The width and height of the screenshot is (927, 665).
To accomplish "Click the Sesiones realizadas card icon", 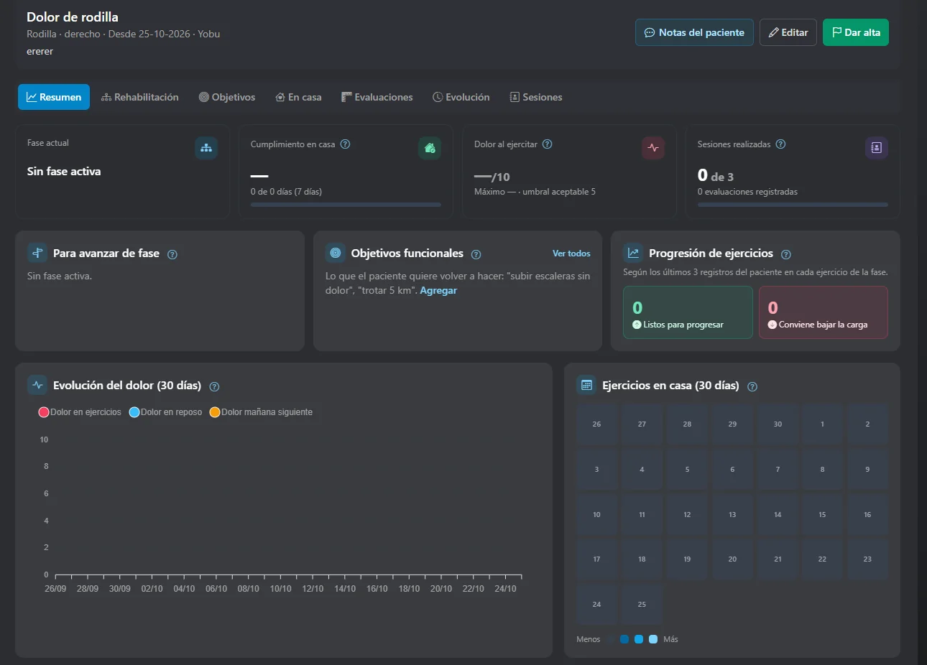I will 877,148.
